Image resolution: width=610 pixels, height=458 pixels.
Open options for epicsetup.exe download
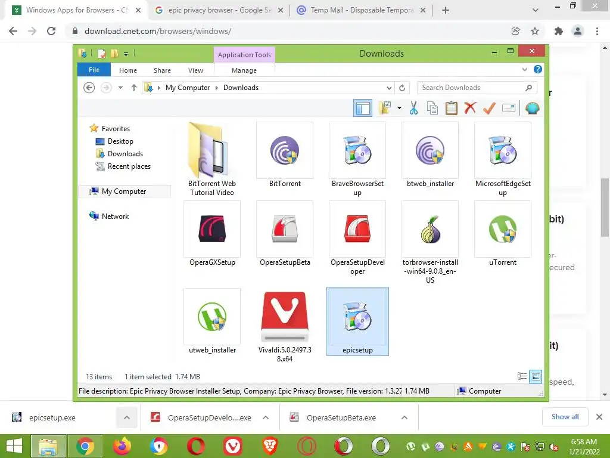tap(127, 417)
